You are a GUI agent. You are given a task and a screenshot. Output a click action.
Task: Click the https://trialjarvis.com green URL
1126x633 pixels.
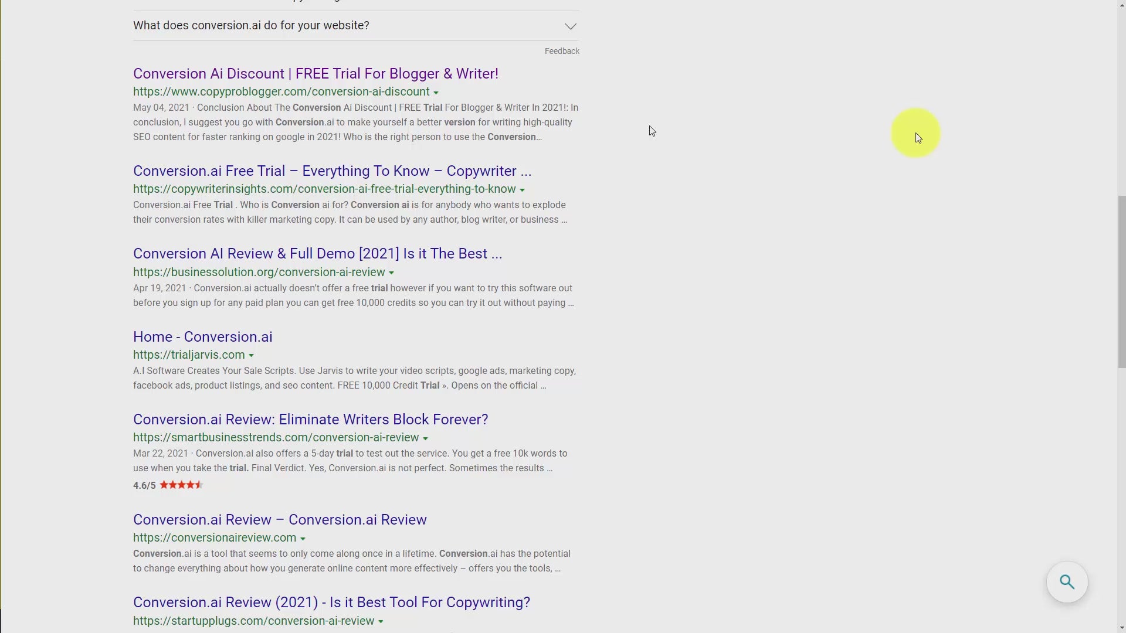click(x=189, y=355)
